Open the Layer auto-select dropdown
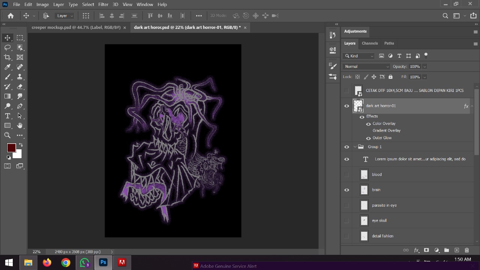480x270 pixels. coord(65,16)
